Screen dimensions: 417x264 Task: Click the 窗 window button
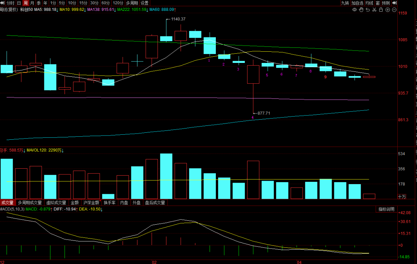pos(378,3)
